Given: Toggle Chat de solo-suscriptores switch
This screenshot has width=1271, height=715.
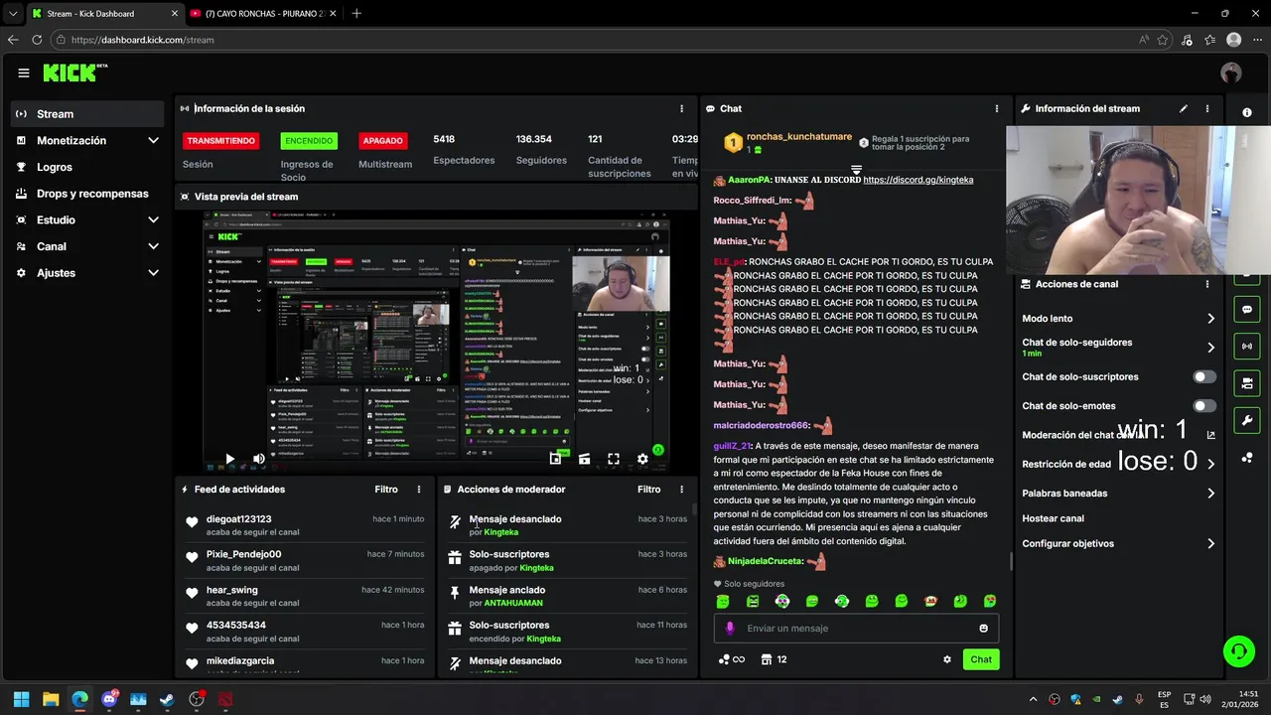Looking at the screenshot, I should [1204, 376].
